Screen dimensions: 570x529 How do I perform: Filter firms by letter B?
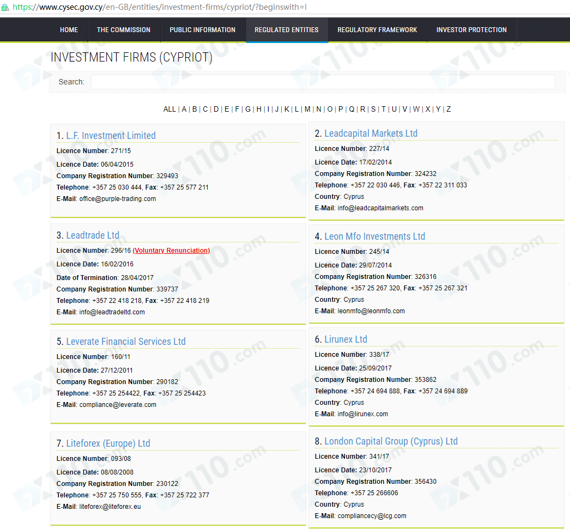tap(195, 109)
